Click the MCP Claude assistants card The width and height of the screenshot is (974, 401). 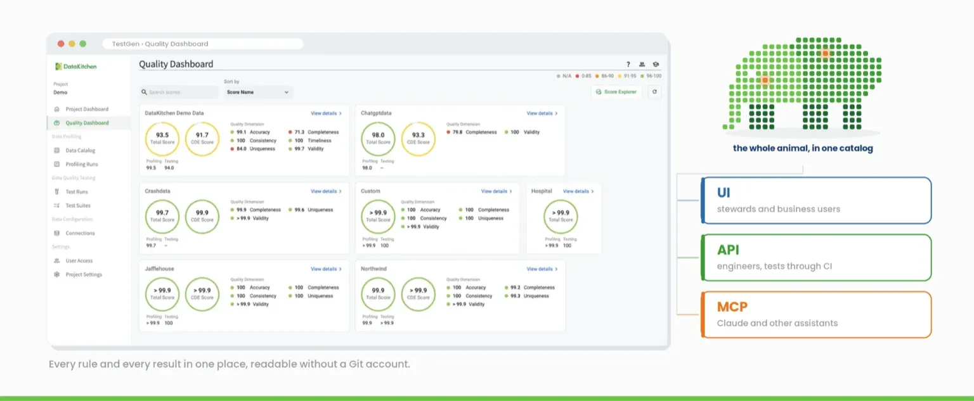tap(817, 314)
